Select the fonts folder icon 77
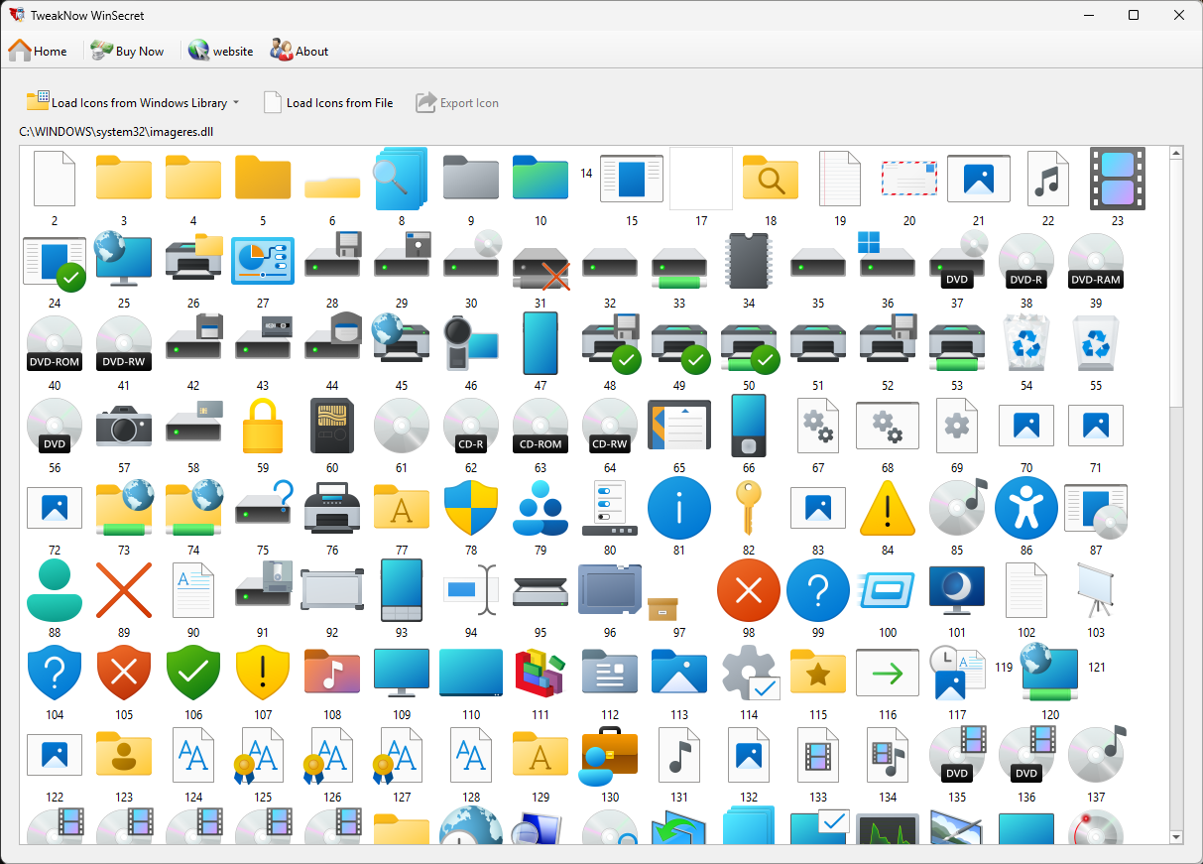The image size is (1203, 864). (x=402, y=508)
